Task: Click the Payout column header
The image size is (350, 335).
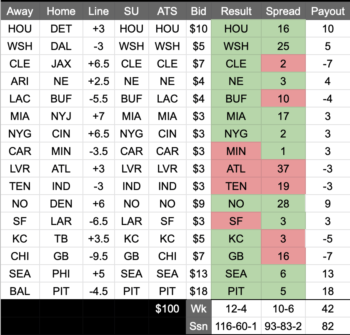Action: click(327, 11)
